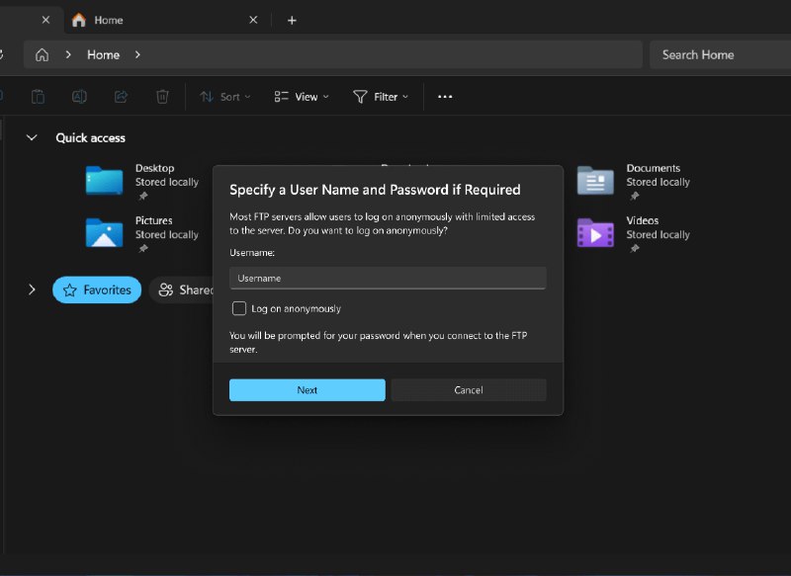Open the Documents folder icon
Screen dimensions: 791x576
[595, 180]
